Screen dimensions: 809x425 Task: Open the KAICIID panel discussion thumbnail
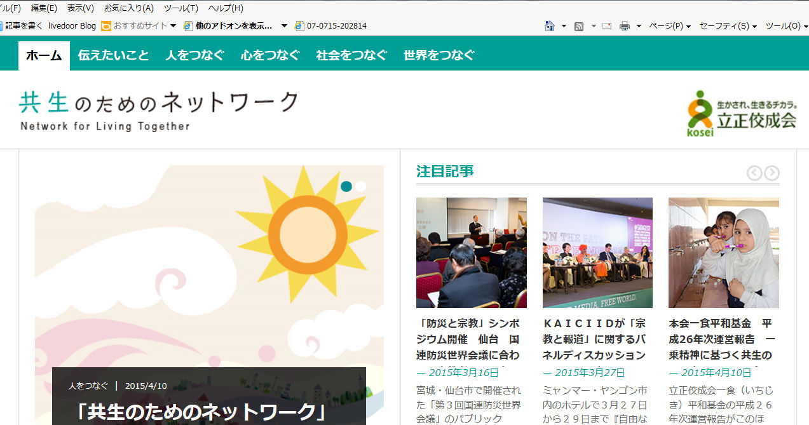pyautogui.click(x=597, y=253)
